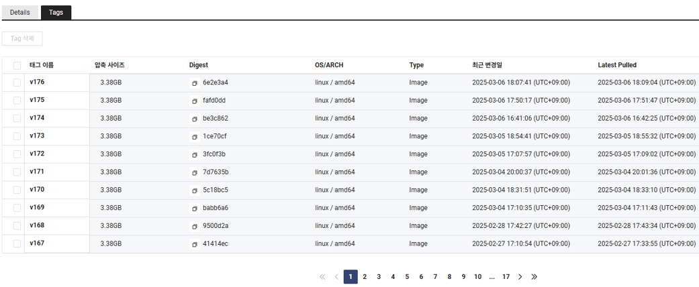Go to page 4
This screenshot has height=287, width=699.
393,277
